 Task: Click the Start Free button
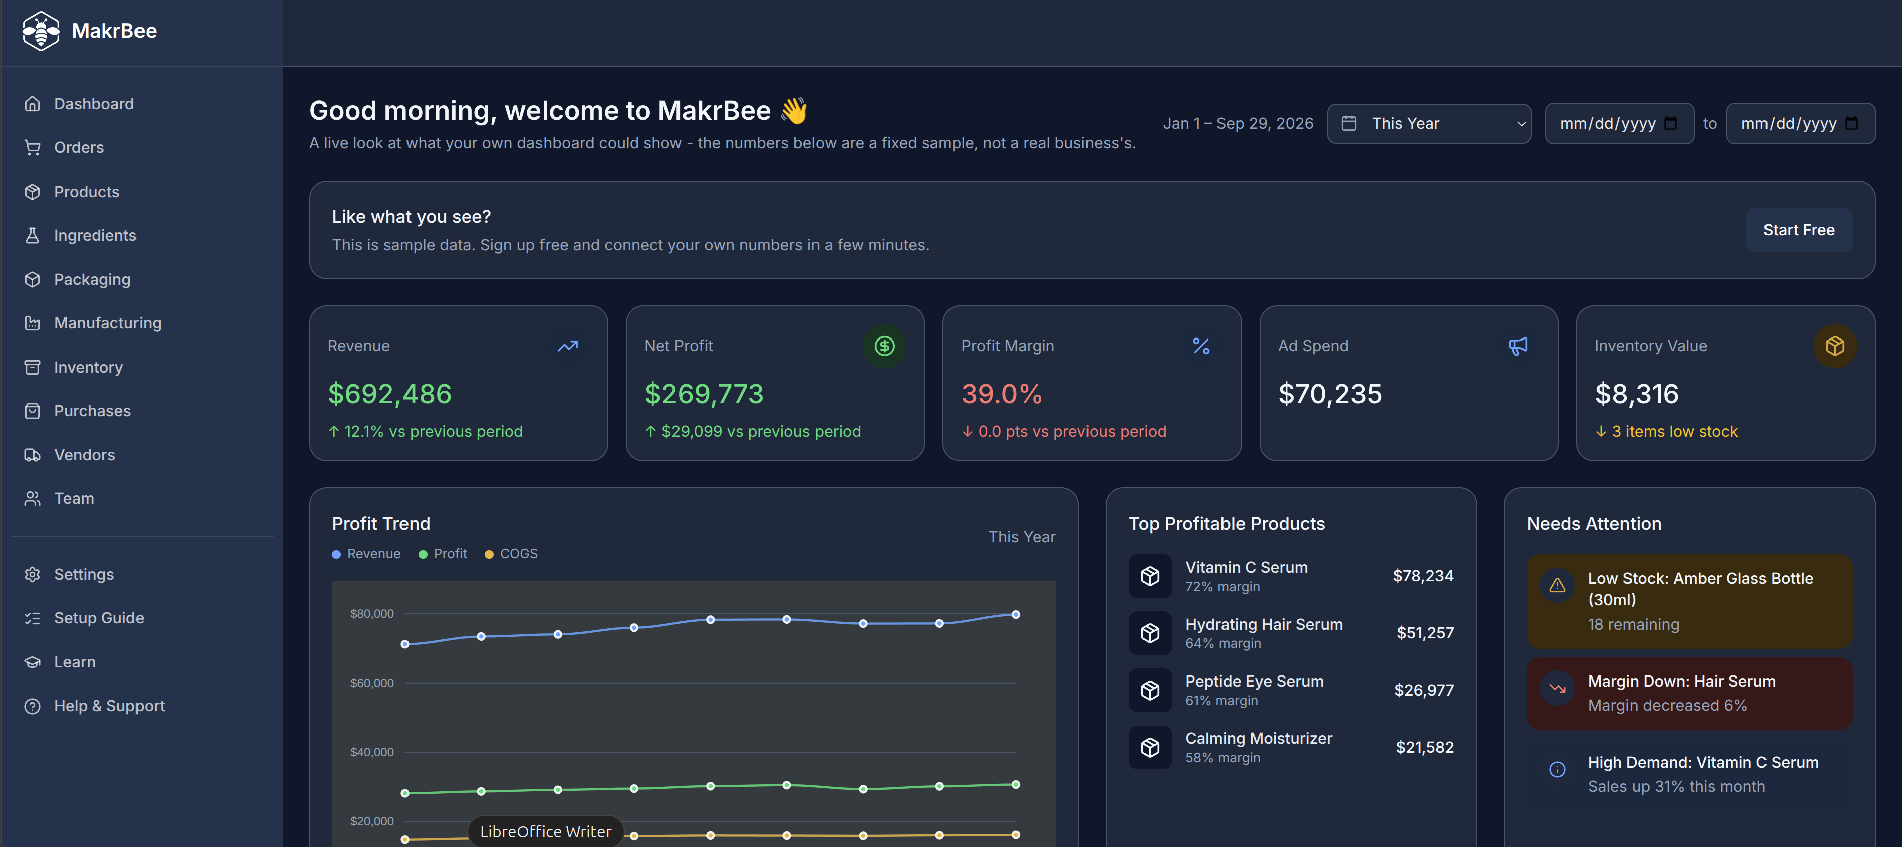(x=1798, y=230)
